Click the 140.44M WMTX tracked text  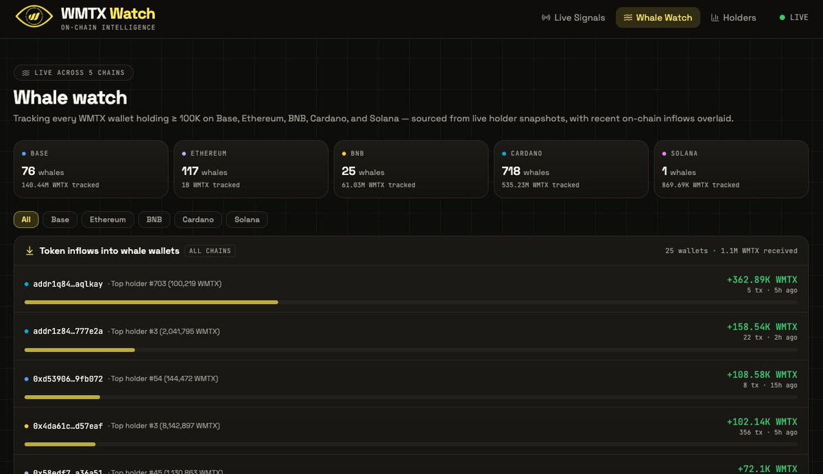click(60, 185)
